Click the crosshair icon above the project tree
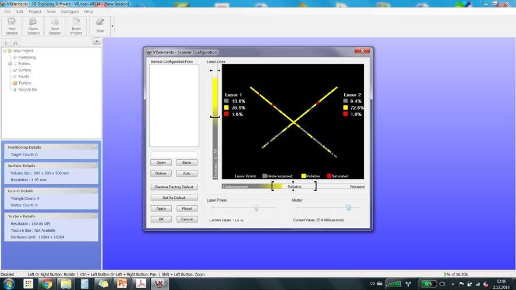Screen dimensions: 516x290 click(6, 42)
